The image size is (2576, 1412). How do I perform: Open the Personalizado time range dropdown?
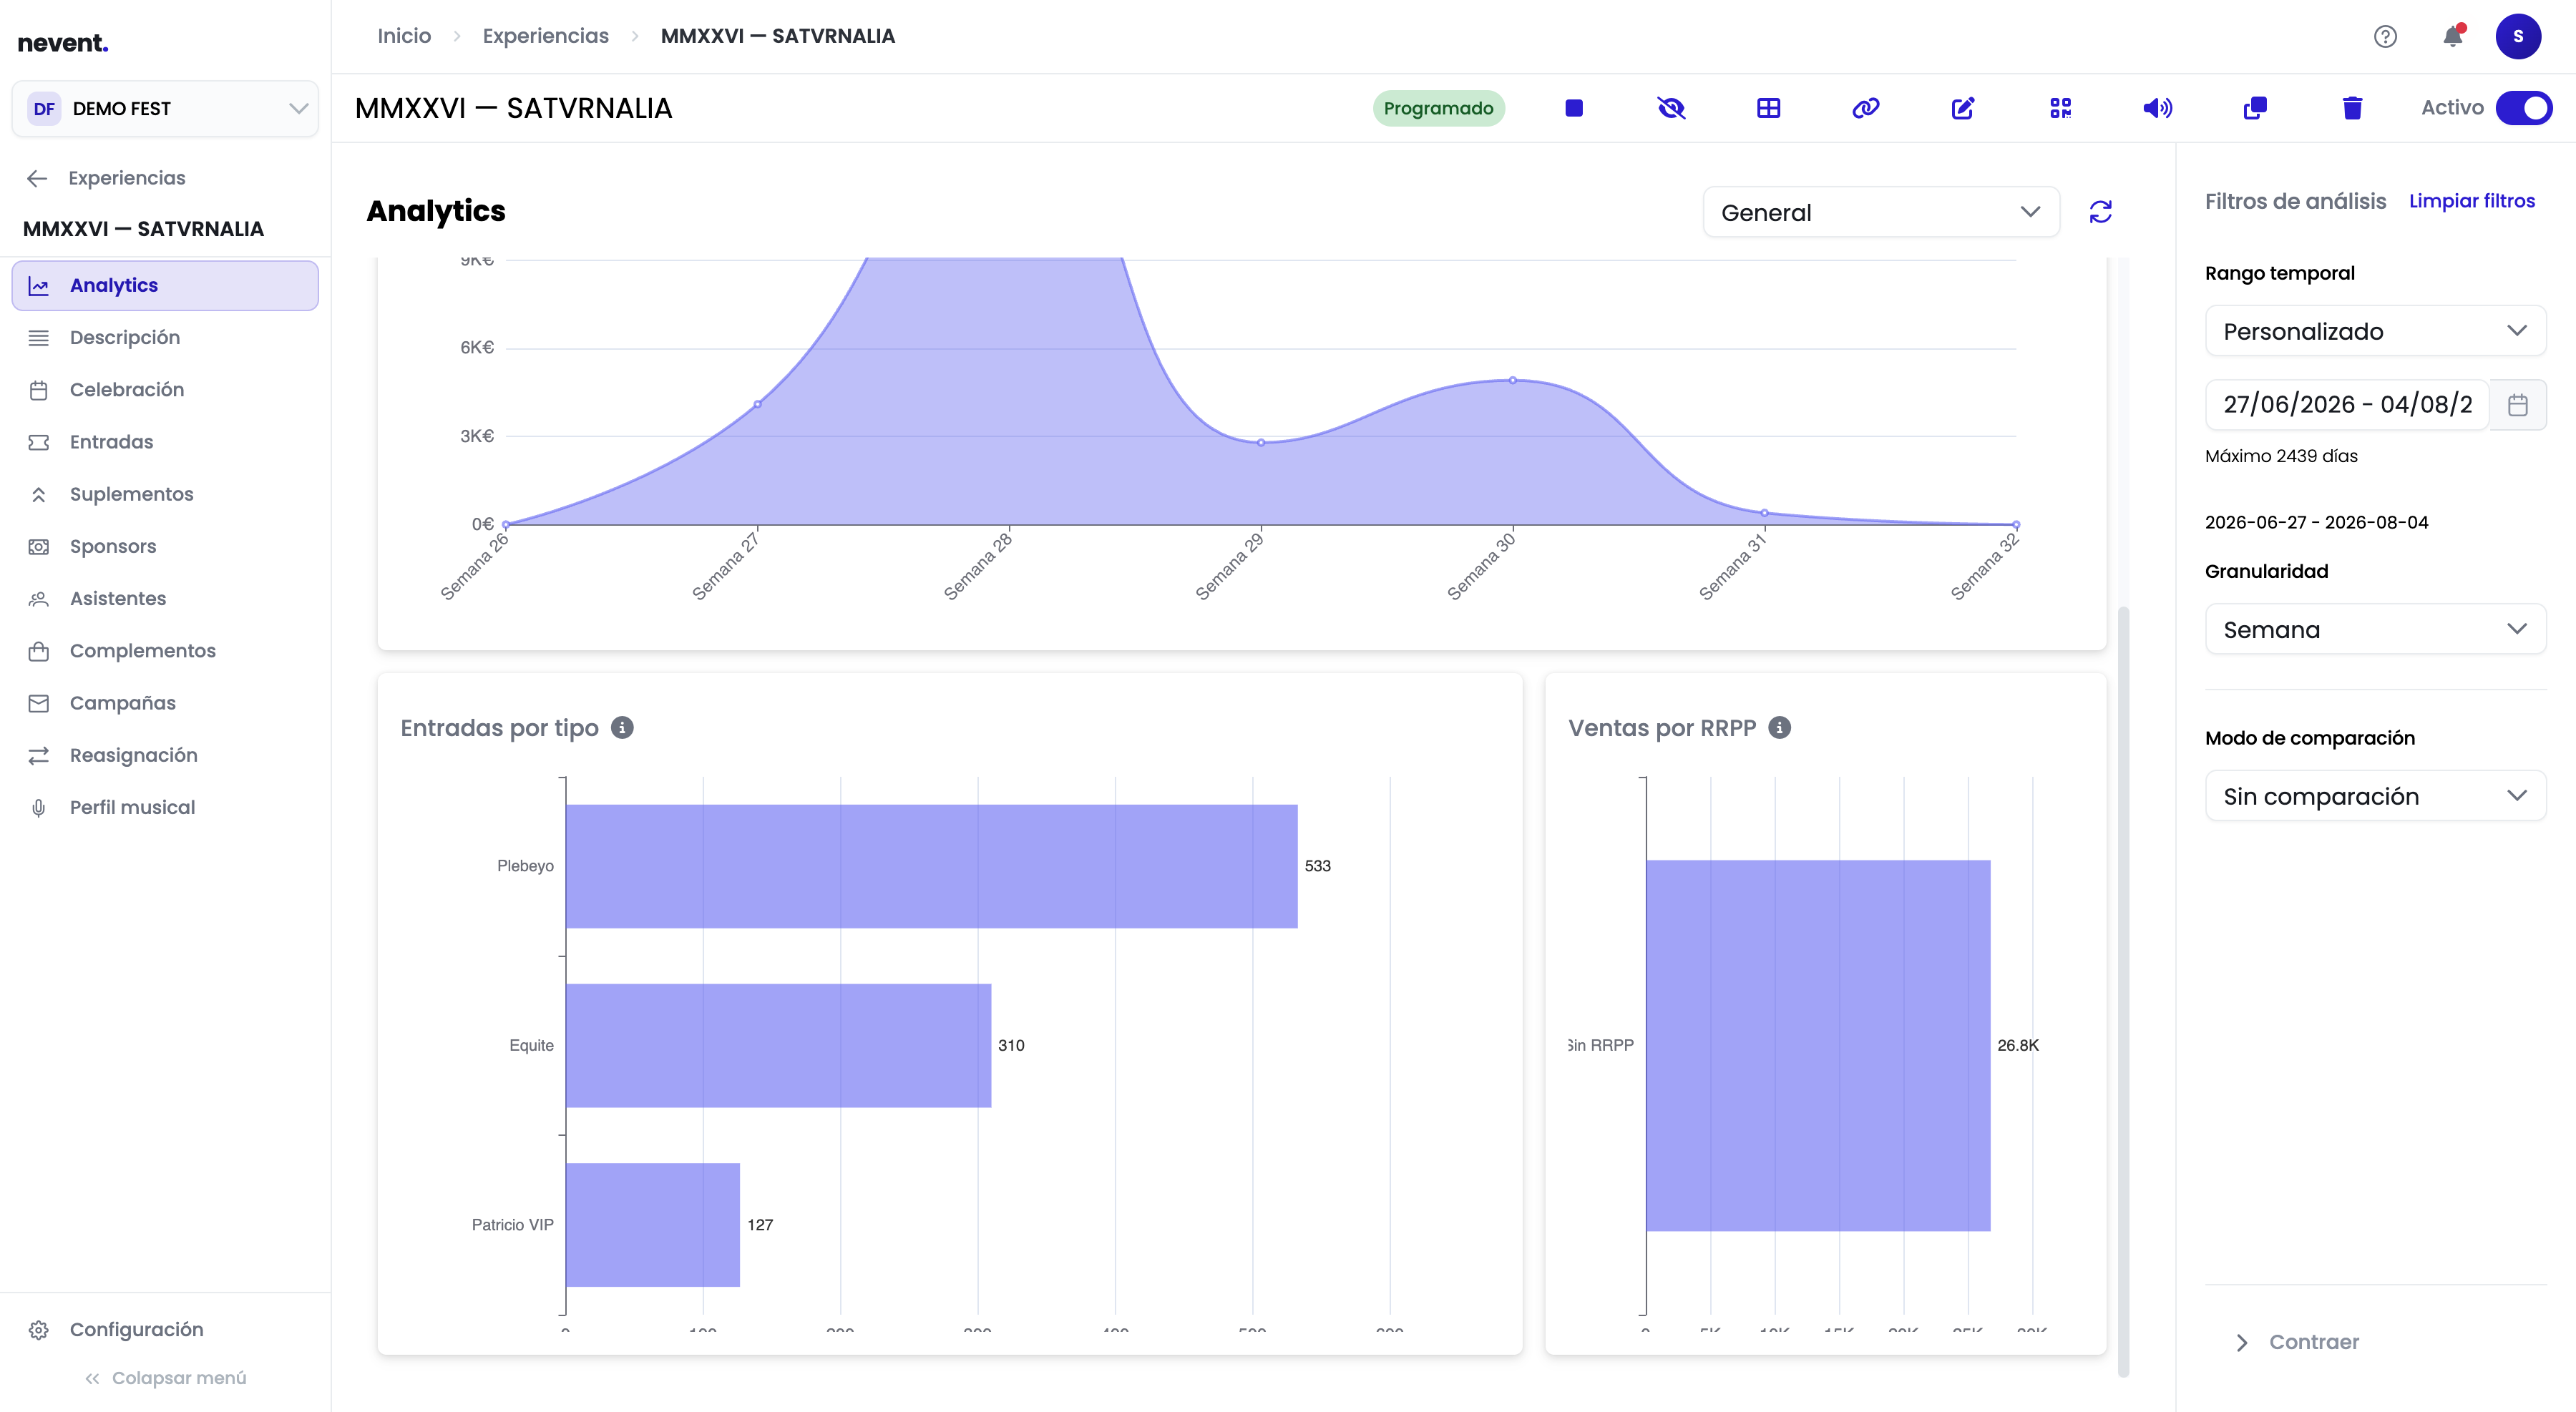(x=2375, y=330)
